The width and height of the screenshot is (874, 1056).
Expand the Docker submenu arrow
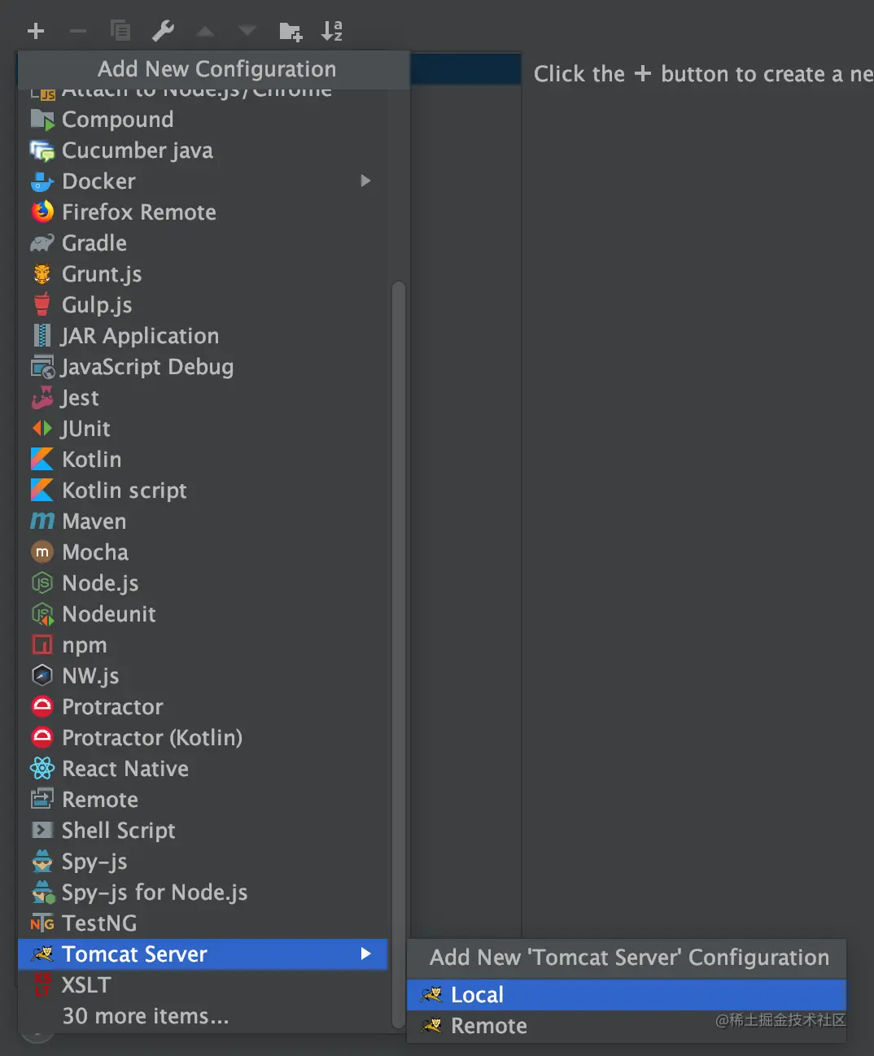coord(365,181)
